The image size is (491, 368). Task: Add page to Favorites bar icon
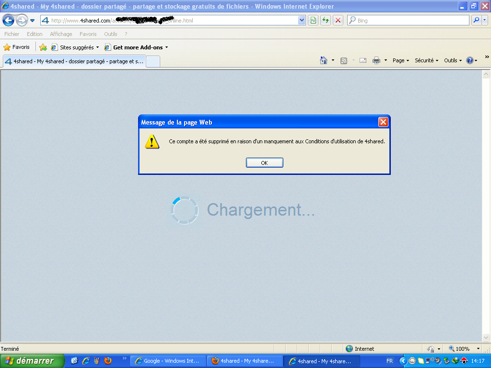click(43, 47)
